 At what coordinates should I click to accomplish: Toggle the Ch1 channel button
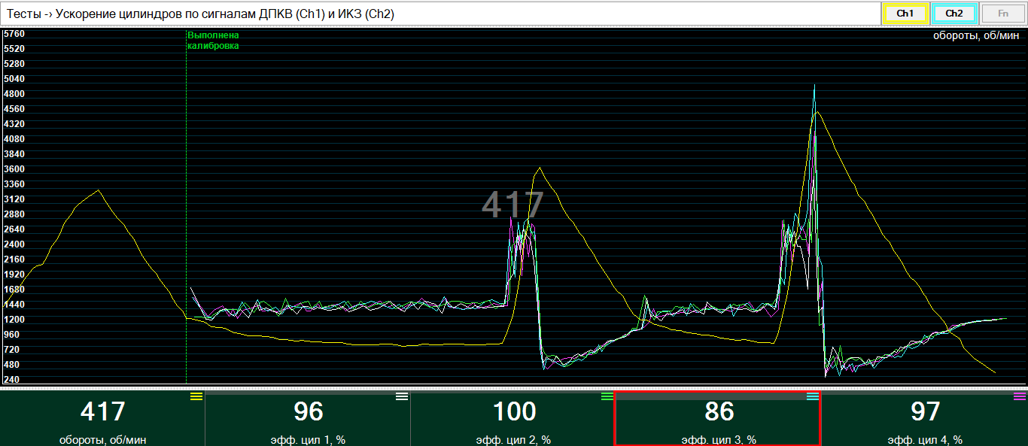(905, 14)
